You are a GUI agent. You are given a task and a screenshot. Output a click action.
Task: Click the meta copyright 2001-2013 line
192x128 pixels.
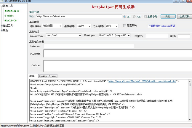[66, 117]
